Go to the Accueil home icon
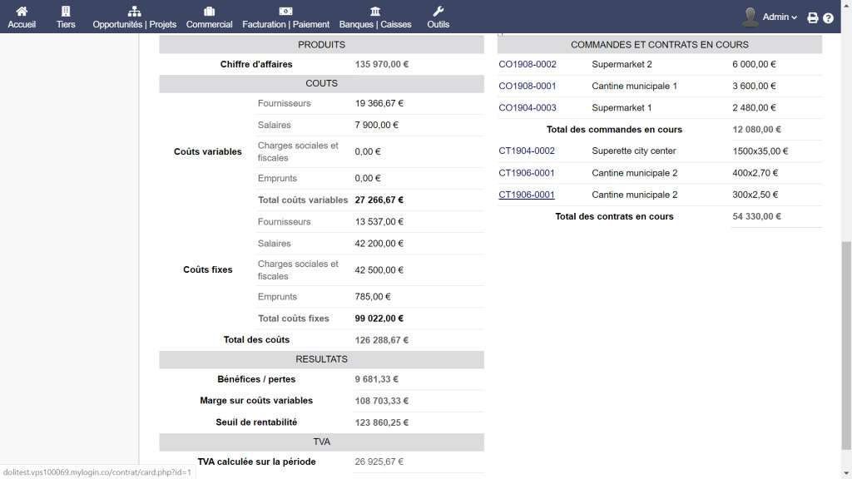 (x=22, y=11)
